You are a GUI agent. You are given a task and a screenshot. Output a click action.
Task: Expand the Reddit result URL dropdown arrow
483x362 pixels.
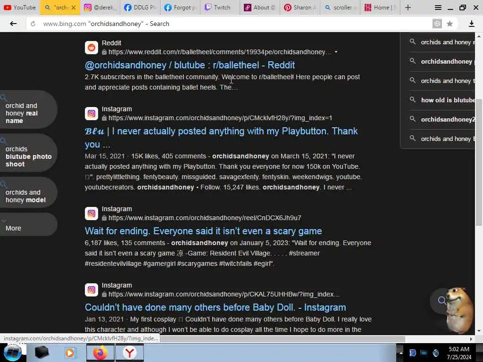[x=336, y=52]
